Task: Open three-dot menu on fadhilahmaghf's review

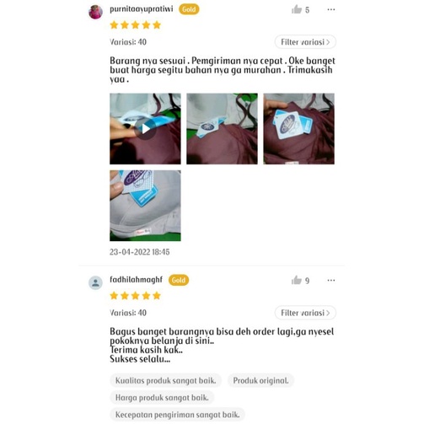Action: tap(331, 280)
